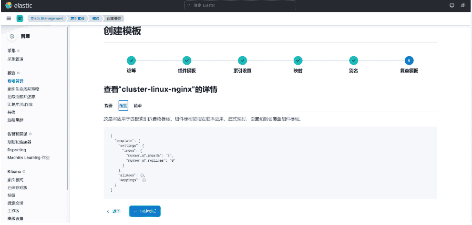472x225 pixels.
Task: Open 拍取快照并还原 in sidebar
Action: (x=21, y=97)
